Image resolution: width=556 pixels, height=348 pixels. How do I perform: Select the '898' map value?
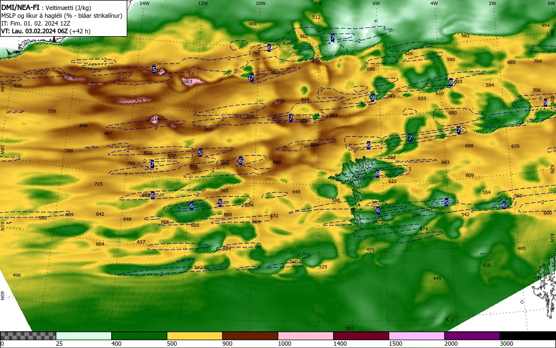coord(277,163)
